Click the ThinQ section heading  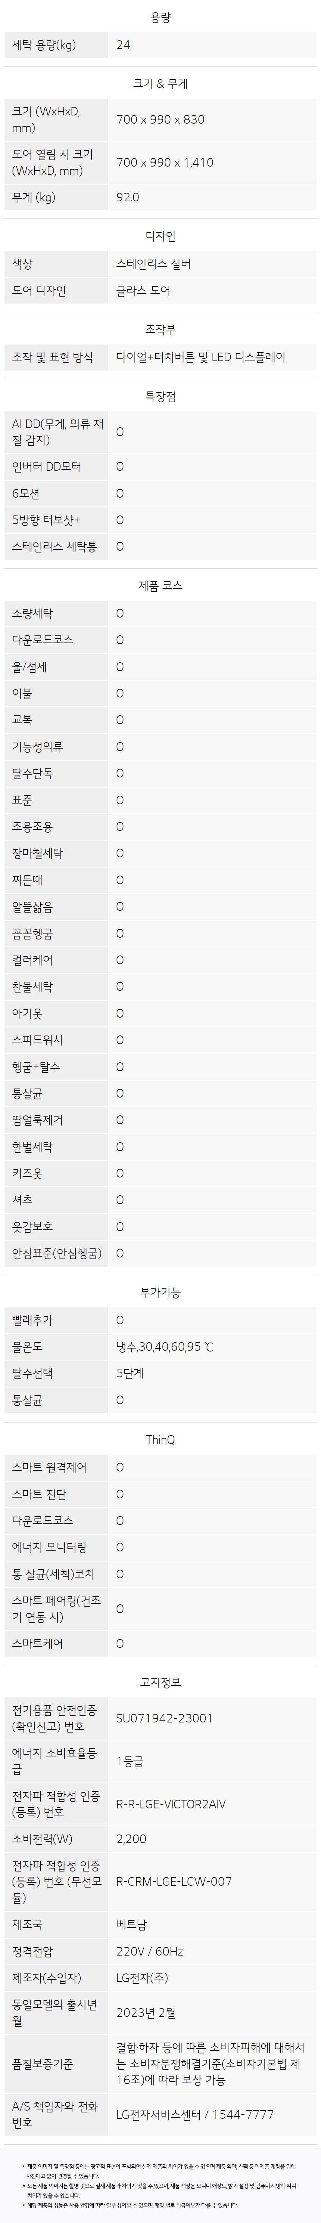click(x=160, y=1439)
